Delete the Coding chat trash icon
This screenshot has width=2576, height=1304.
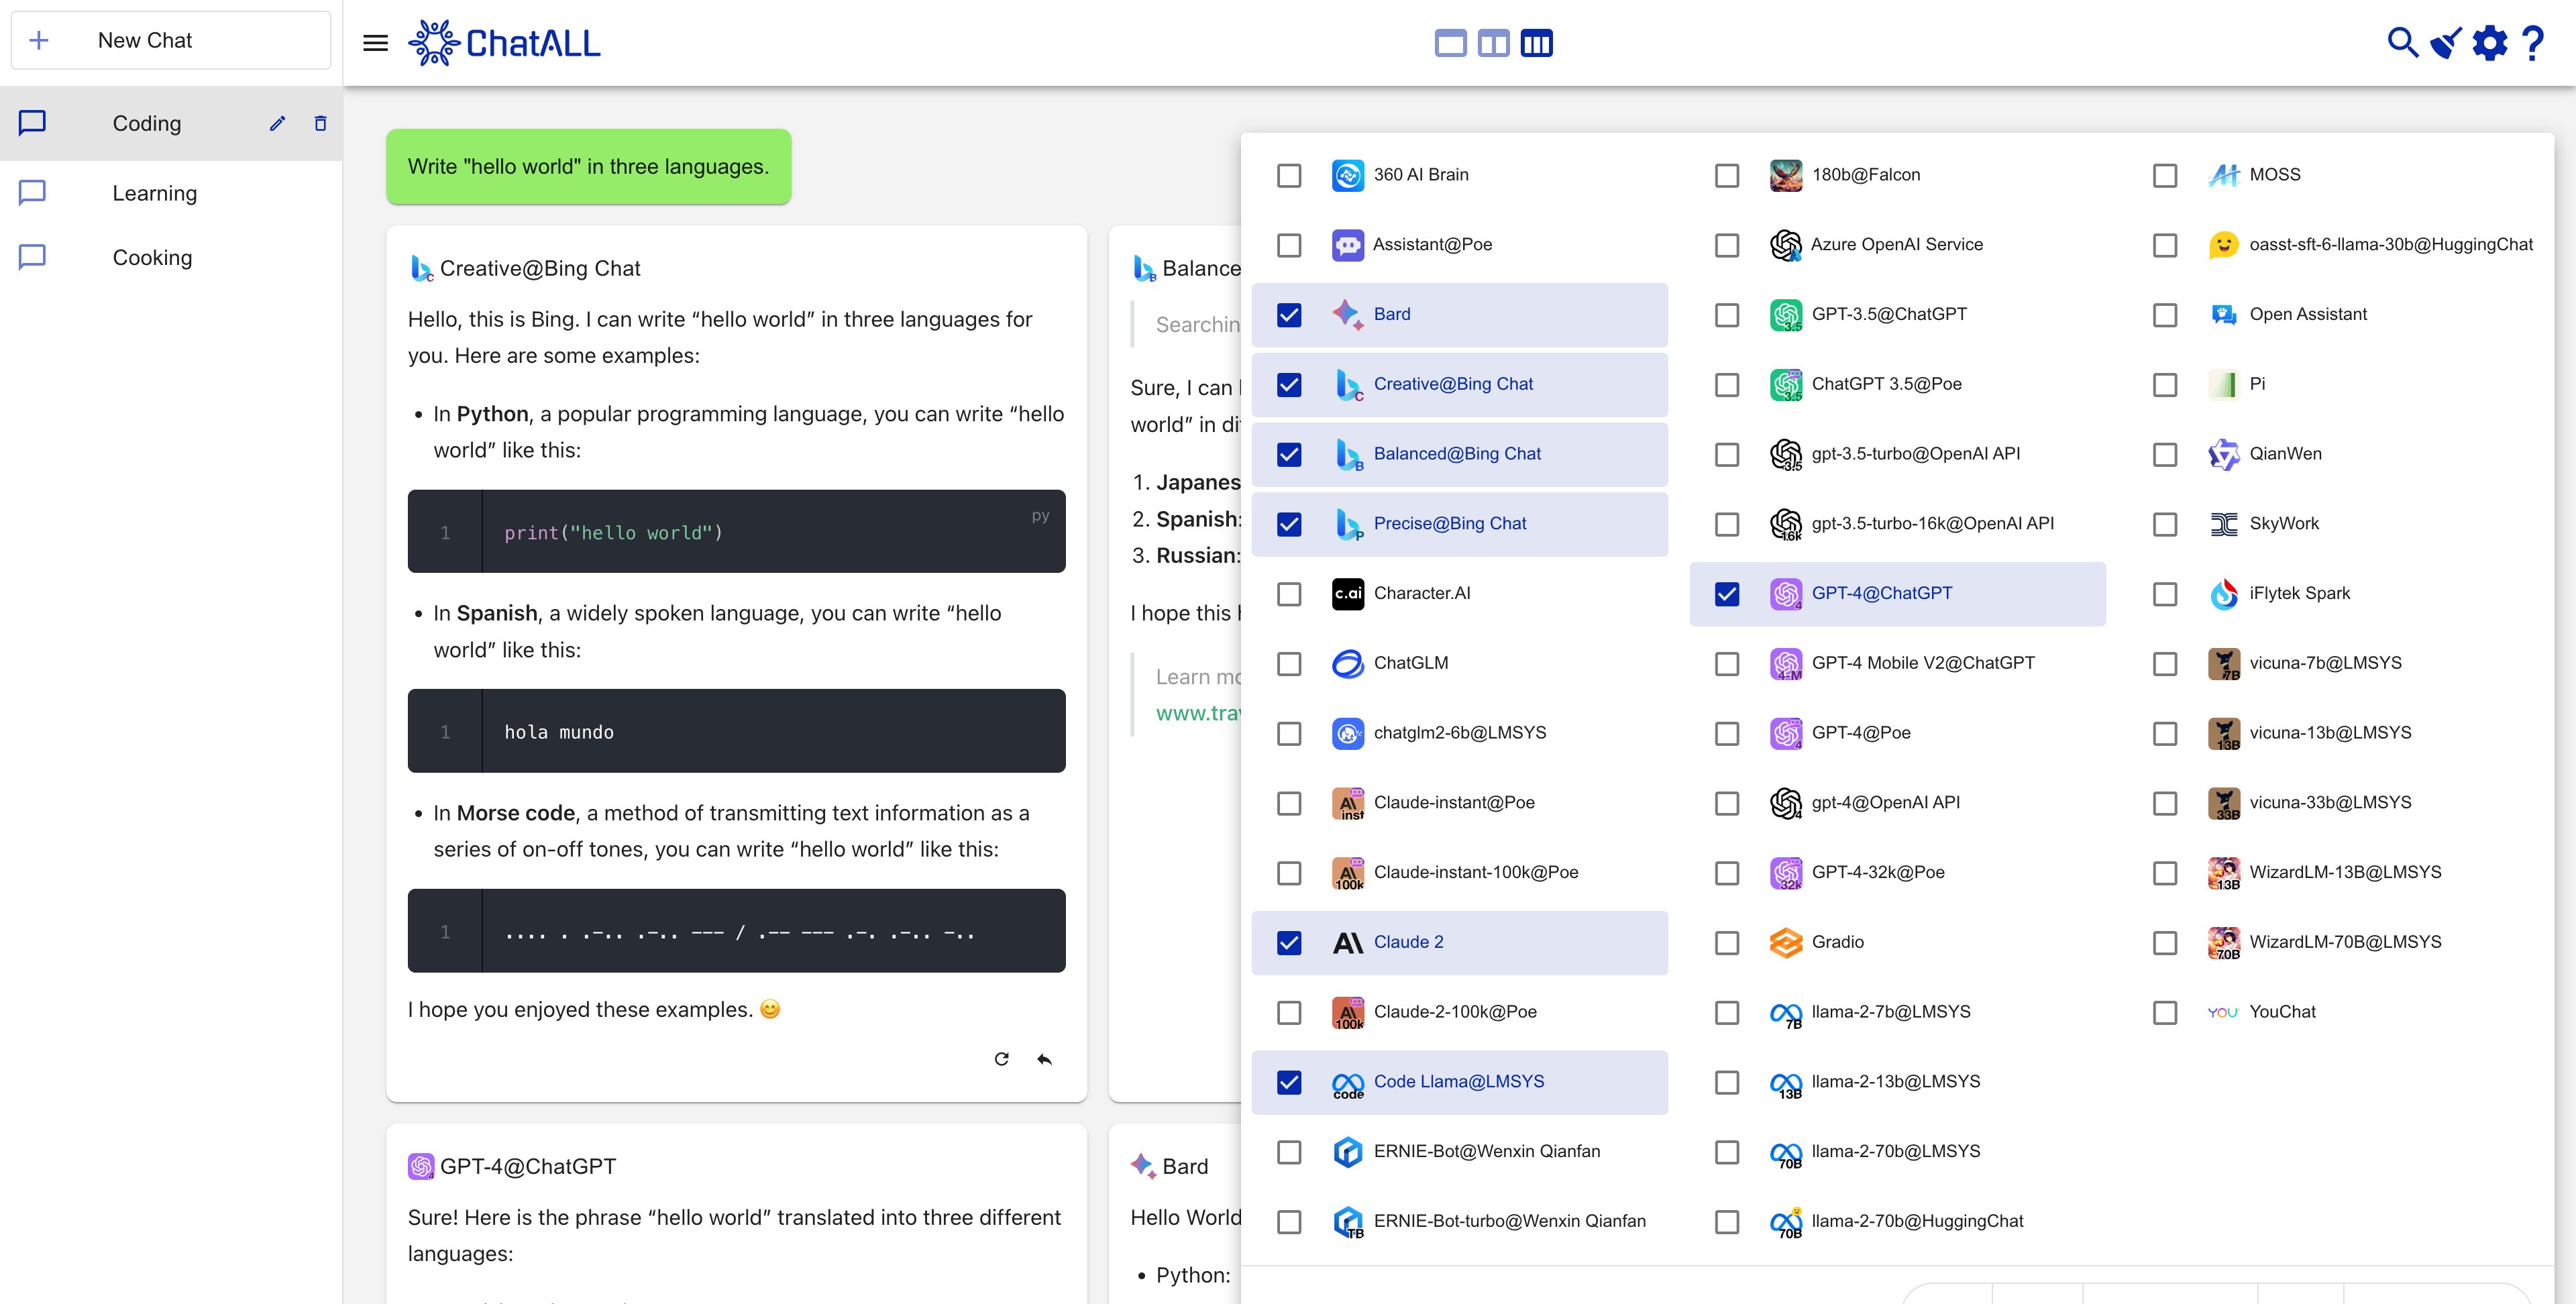[x=321, y=124]
